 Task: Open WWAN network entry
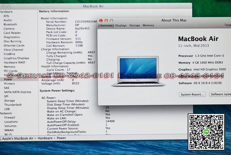point(9,130)
